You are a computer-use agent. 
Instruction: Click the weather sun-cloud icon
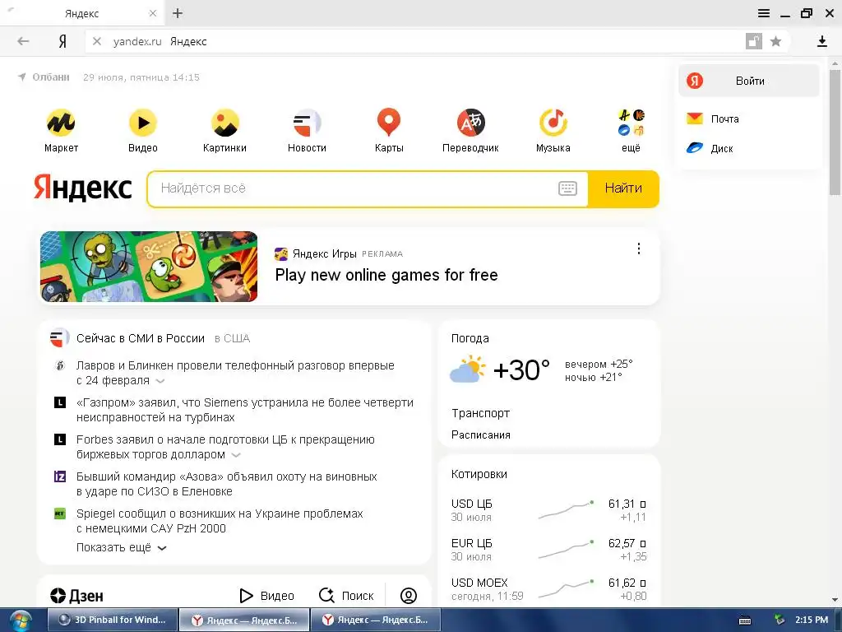pos(467,369)
